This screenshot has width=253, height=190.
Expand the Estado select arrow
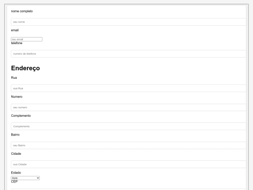pos(38,178)
